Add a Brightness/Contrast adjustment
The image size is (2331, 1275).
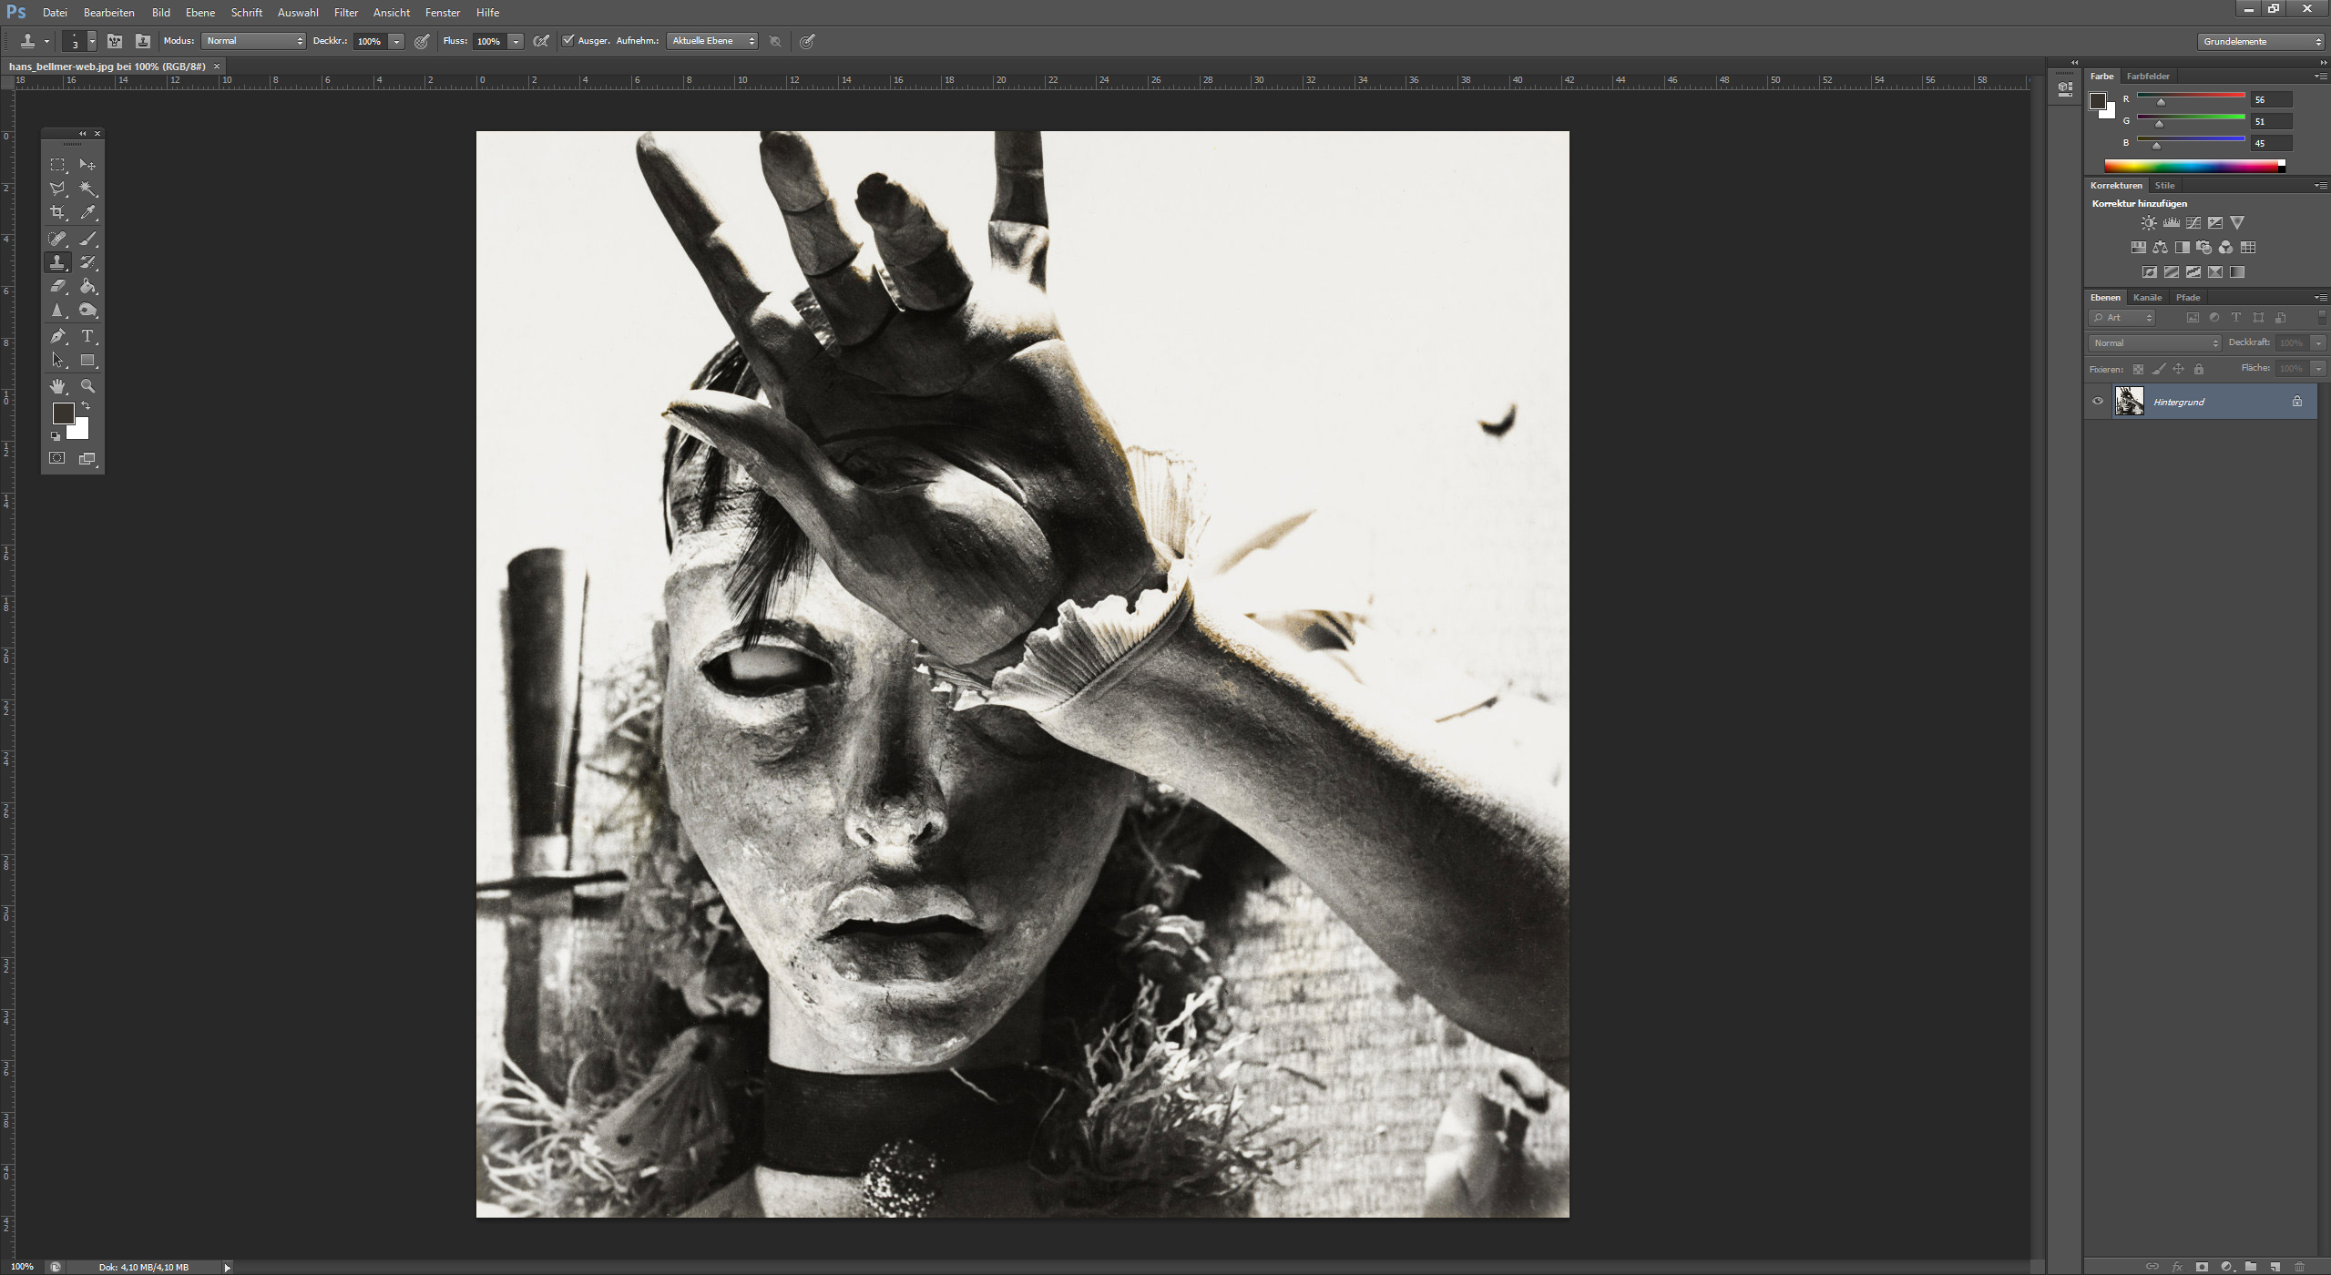(x=2149, y=223)
